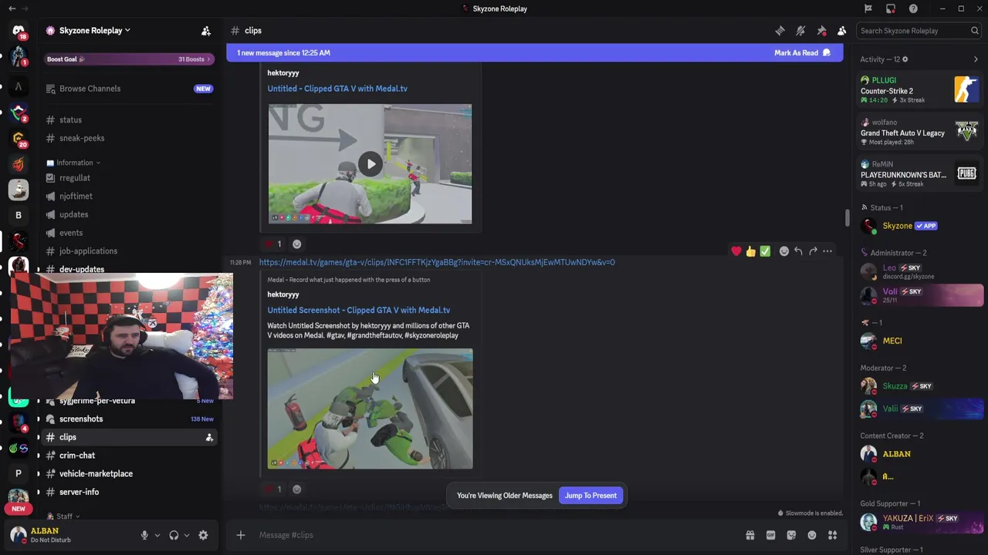Open the crim-chat channel
Screen dimensions: 988x555
point(128,456)
